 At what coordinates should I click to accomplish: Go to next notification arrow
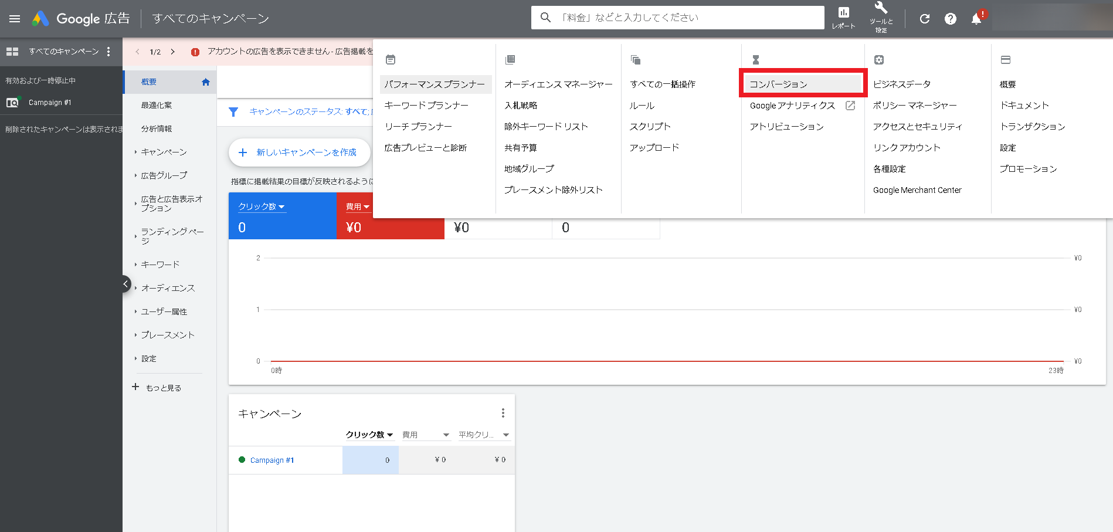(173, 52)
